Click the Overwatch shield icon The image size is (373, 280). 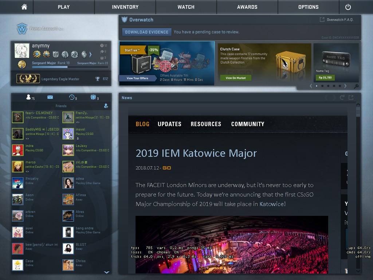pyautogui.click(x=124, y=20)
